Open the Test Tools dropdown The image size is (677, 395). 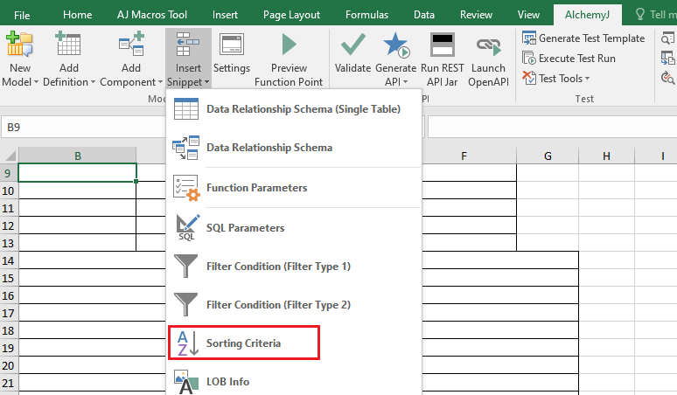click(556, 79)
